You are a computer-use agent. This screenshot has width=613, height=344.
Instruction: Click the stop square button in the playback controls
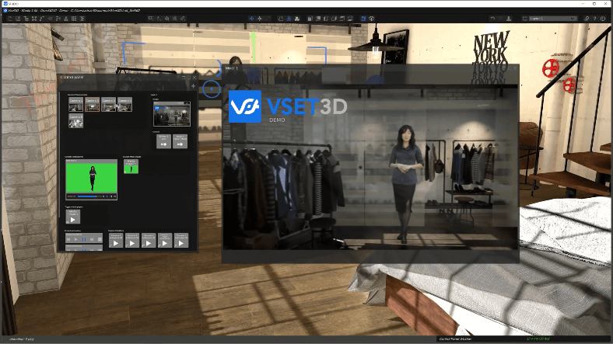[100, 239]
